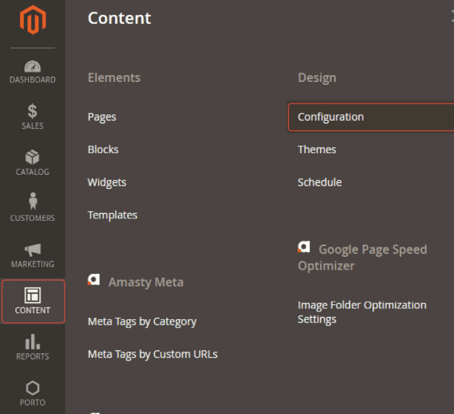The width and height of the screenshot is (454, 414).
Task: Open Image Folder Optimization Settings
Action: tap(362, 312)
